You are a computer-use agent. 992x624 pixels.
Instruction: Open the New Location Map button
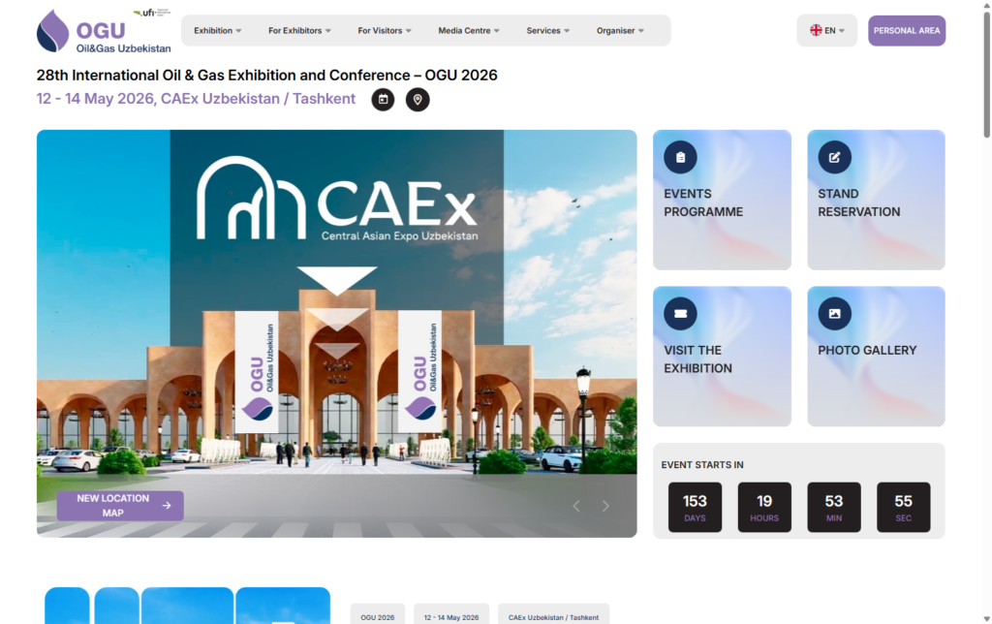(120, 506)
